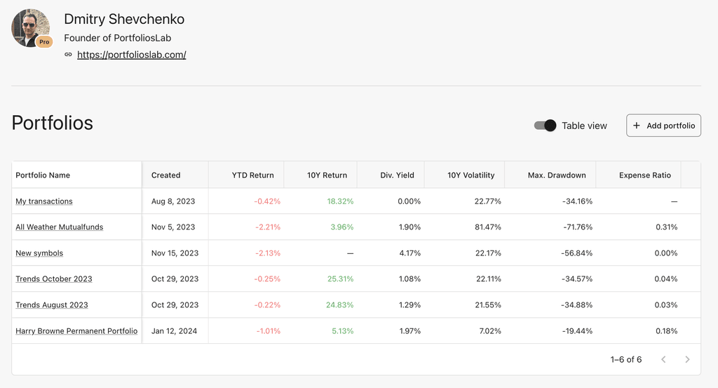Click Dmitry Shevchenko profile photo
Screen dimensions: 718x388
[x=29, y=27]
